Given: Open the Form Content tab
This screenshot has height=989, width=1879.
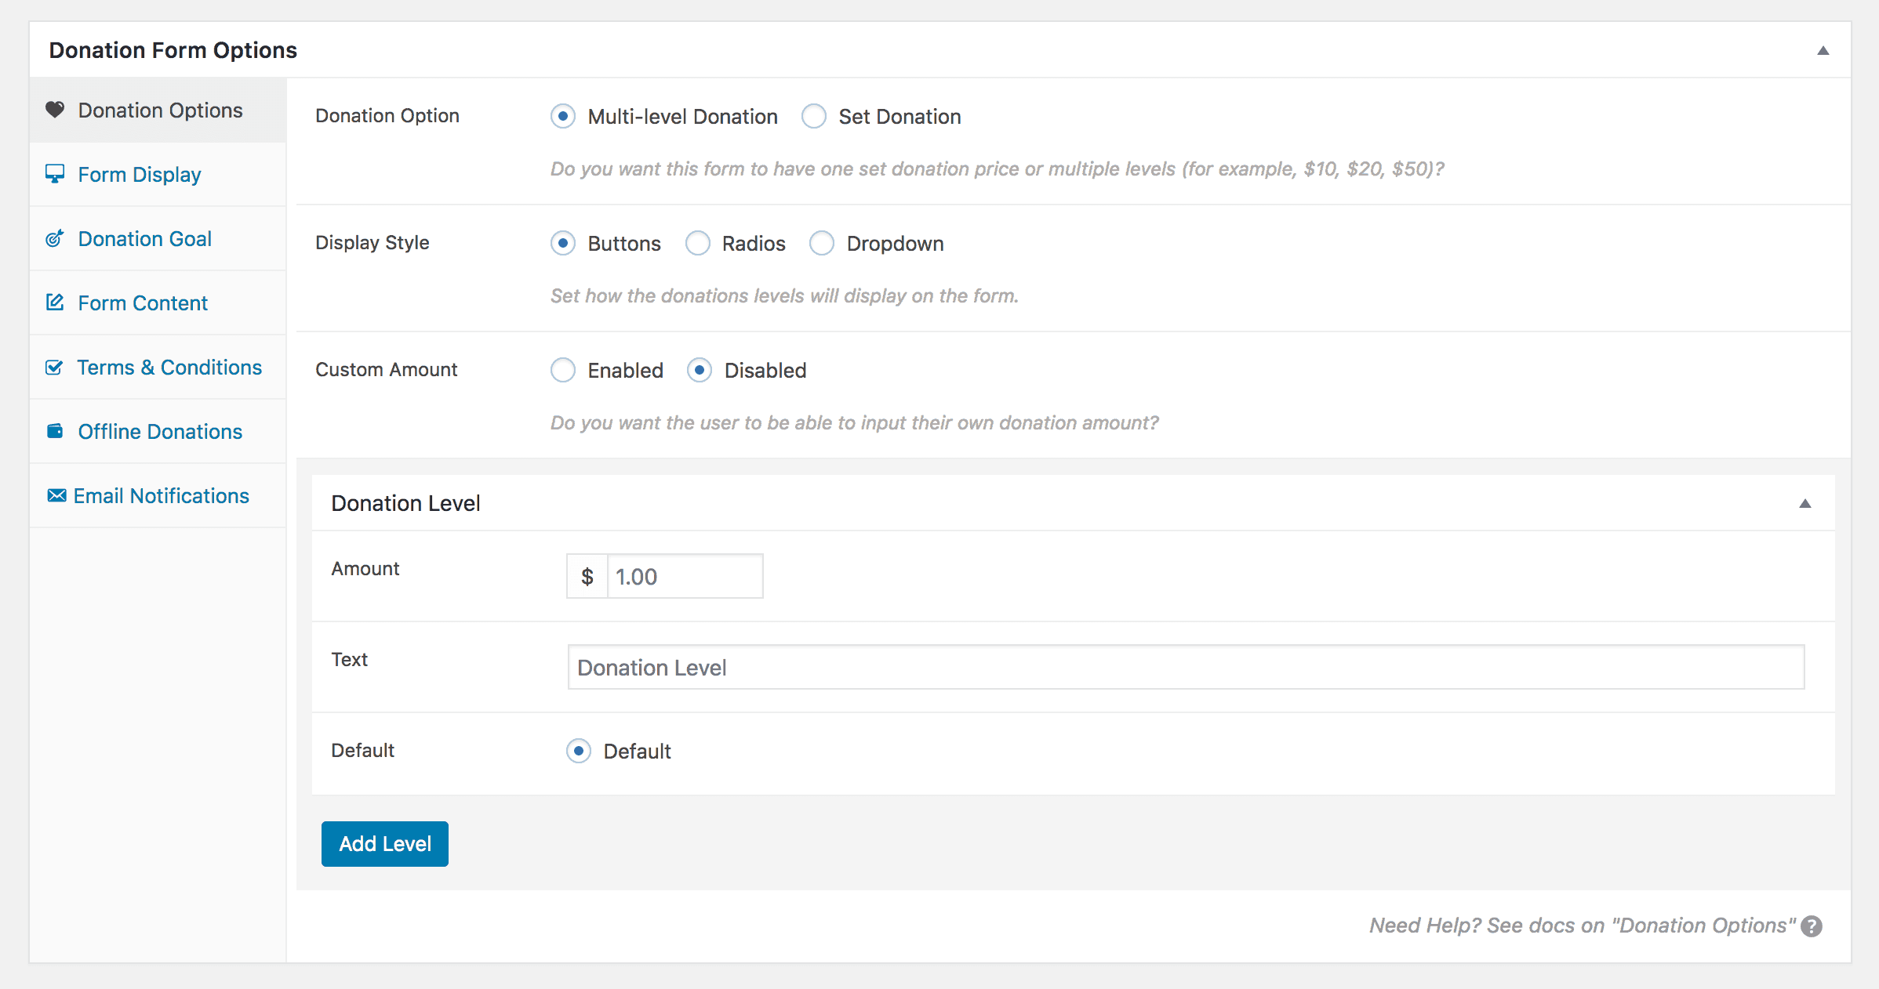Looking at the screenshot, I should [x=158, y=302].
